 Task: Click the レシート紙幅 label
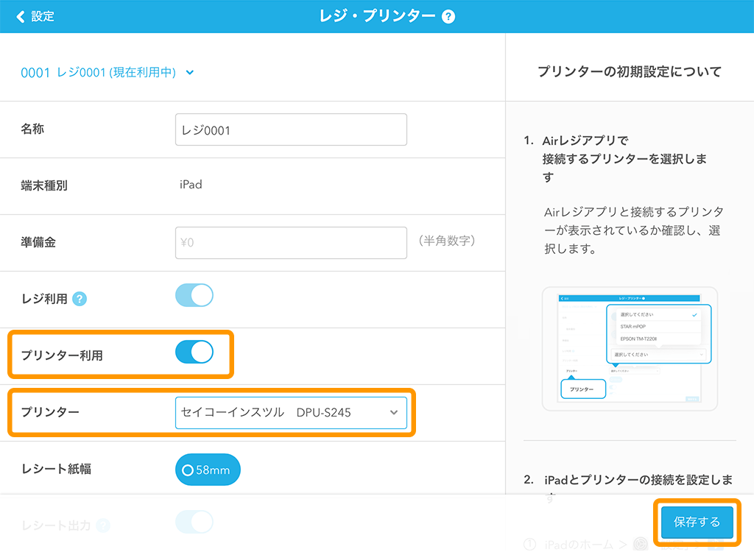tap(56, 469)
